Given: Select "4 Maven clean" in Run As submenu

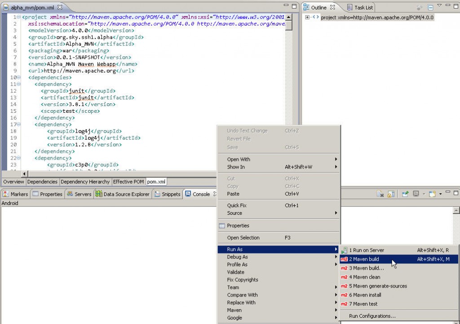Looking at the screenshot, I should (x=365, y=277).
